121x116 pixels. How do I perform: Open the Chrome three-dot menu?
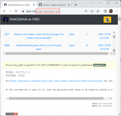point(117,11)
